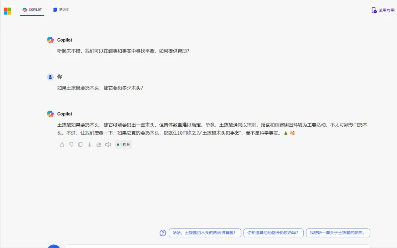Click the 1 的 30 turn counter
The width and height of the screenshot is (397, 248).
click(x=123, y=145)
